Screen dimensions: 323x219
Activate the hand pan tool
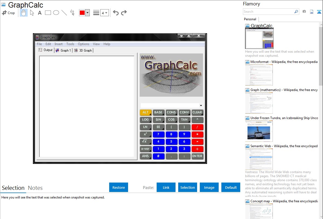(x=23, y=13)
